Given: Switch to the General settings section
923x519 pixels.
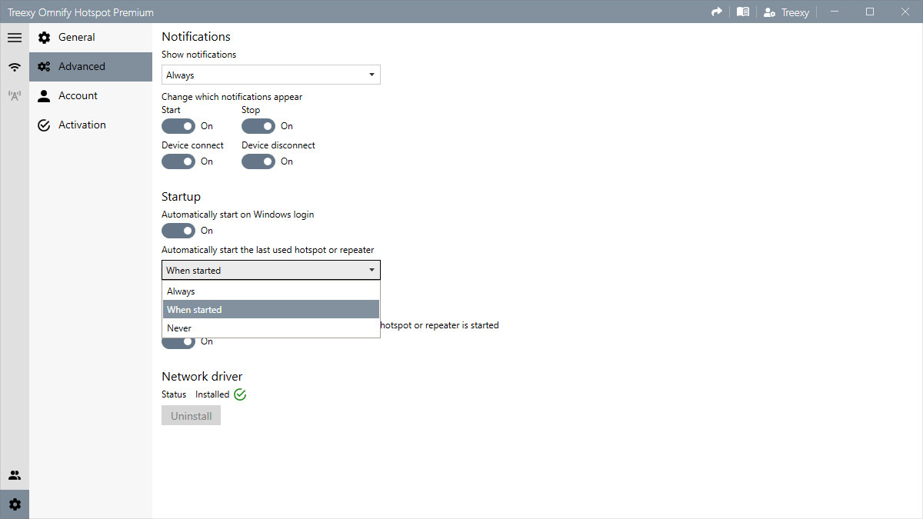Looking at the screenshot, I should pyautogui.click(x=77, y=37).
